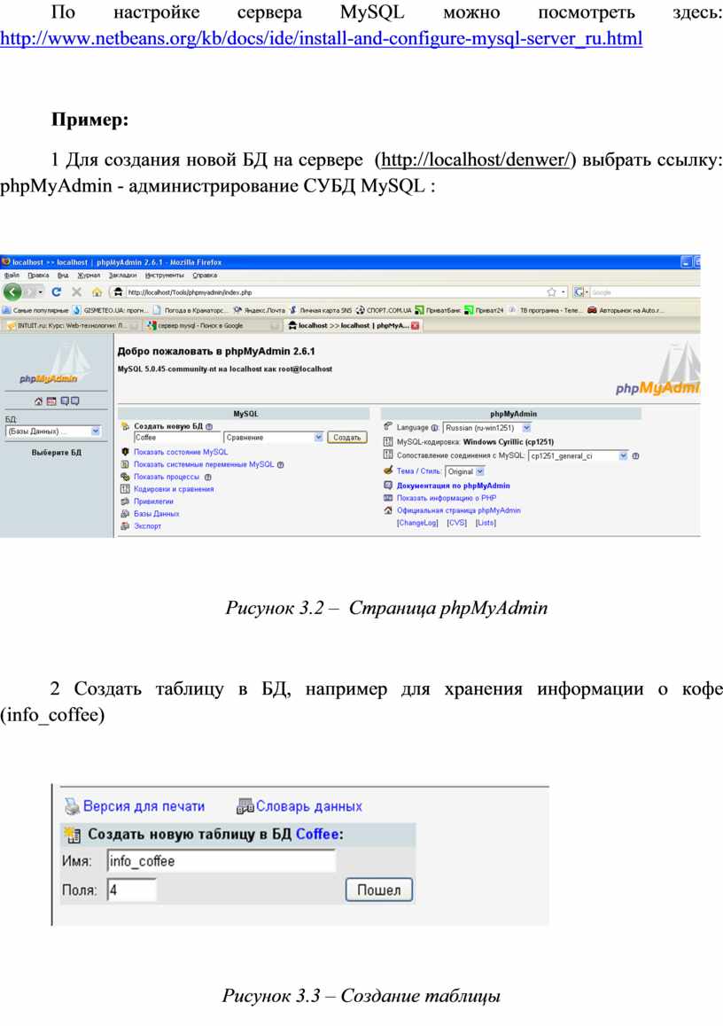The width and height of the screenshot is (723, 1026).
Task: Open the Language Russian (ru-win1251) dropdown
Action: (x=526, y=427)
